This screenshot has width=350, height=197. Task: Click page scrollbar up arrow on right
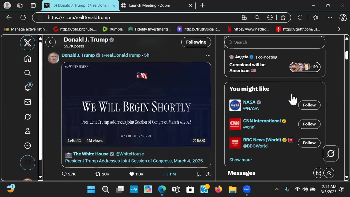(347, 38)
